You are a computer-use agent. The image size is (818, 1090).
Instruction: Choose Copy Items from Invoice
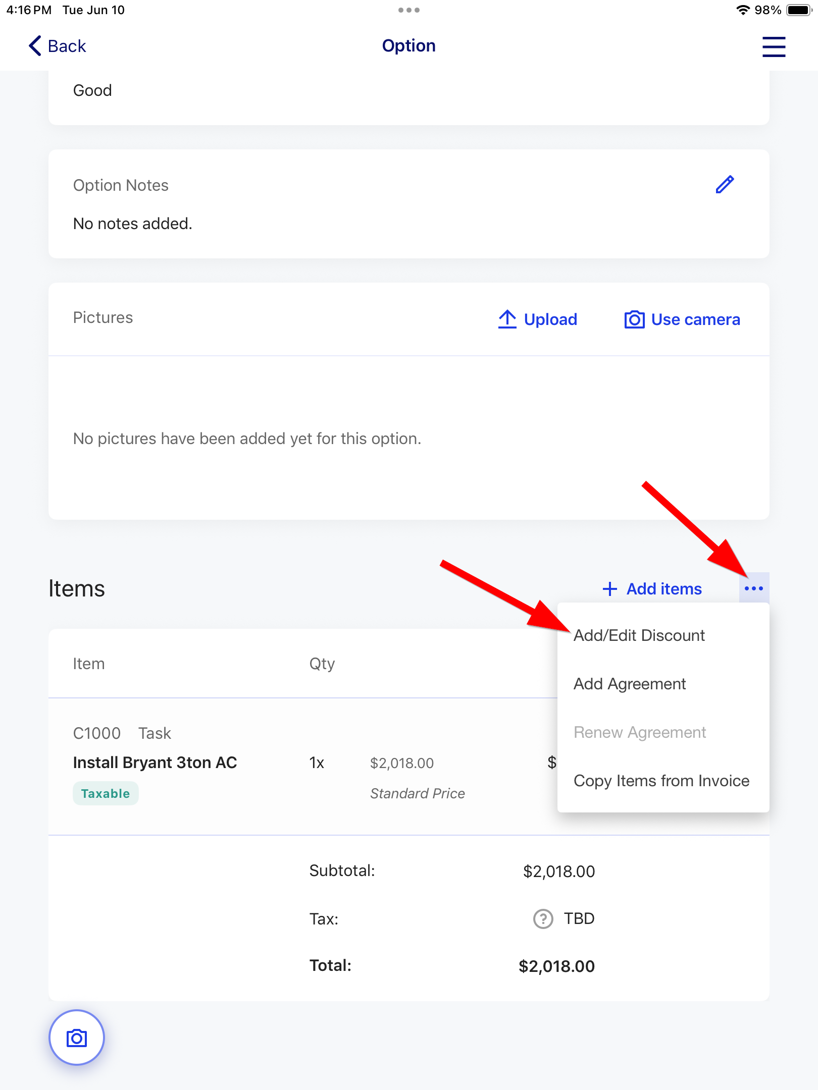pyautogui.click(x=661, y=781)
